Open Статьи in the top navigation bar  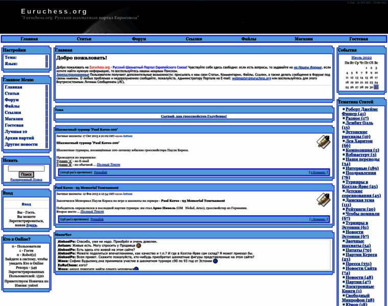pyautogui.click(x=84, y=39)
